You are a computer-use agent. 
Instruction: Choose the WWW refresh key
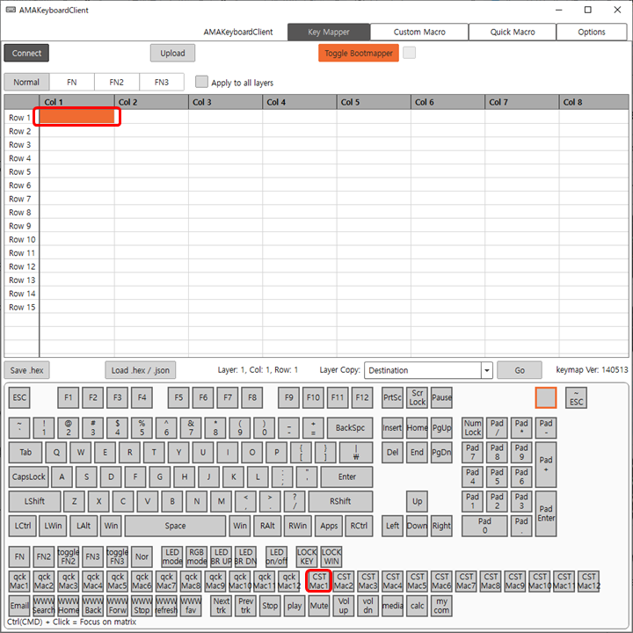[166, 606]
